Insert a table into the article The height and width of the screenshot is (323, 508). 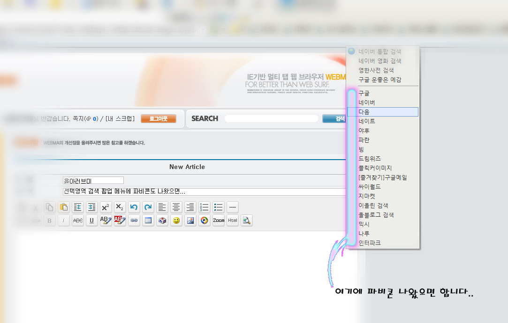148,220
